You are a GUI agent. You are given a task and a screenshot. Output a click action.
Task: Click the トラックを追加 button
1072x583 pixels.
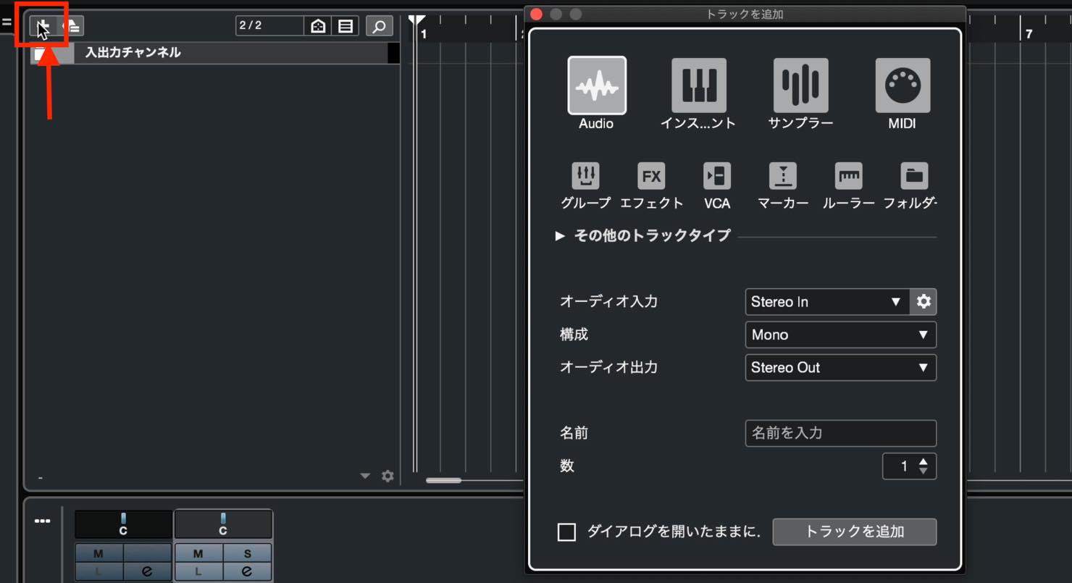pos(855,532)
